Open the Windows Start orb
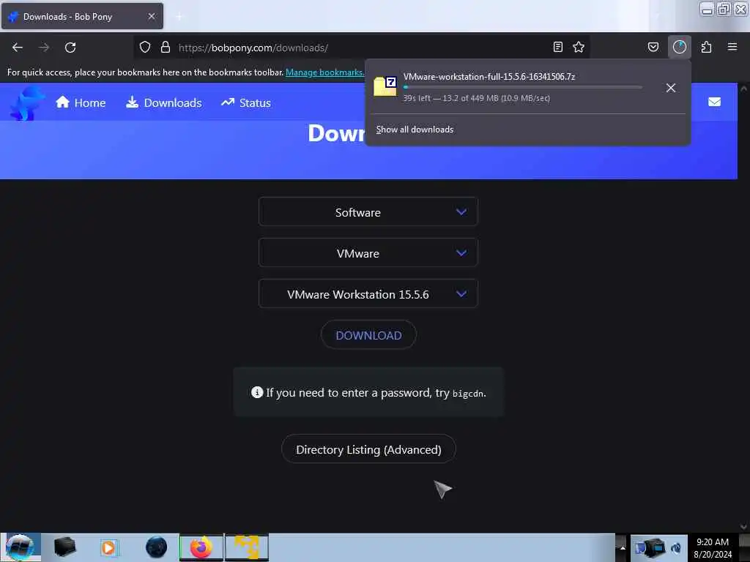This screenshot has width=750, height=562. [x=20, y=547]
